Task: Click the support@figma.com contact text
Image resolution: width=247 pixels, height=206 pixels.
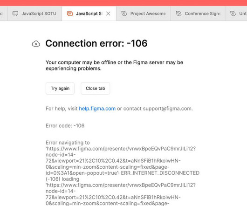Action: click(167, 109)
